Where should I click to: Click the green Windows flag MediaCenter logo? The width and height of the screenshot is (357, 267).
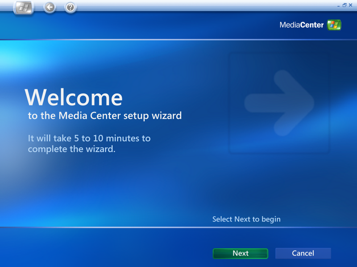pyautogui.click(x=334, y=25)
